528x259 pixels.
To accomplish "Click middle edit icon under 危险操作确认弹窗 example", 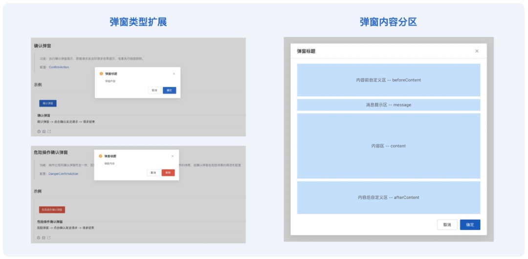I will tap(44, 238).
